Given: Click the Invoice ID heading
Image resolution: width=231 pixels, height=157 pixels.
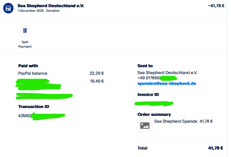Looking at the screenshot, I should click(148, 95).
